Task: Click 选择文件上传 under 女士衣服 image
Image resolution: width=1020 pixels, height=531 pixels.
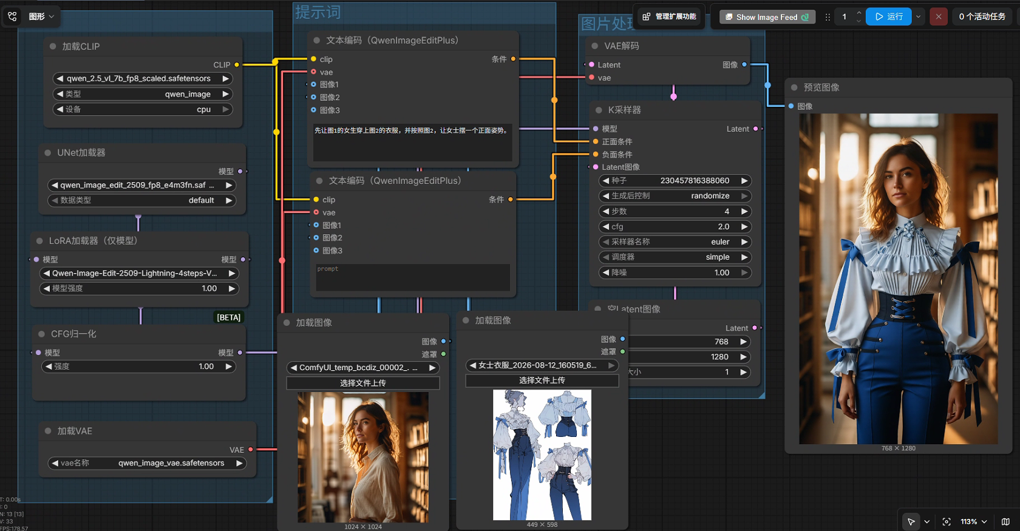Action: (542, 380)
